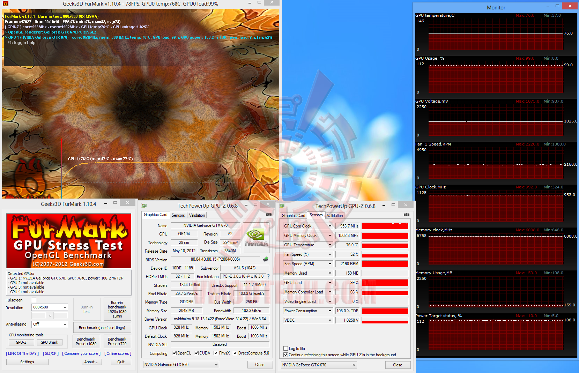Open the GPU selector dropdown in GPU-Z Sensors window
579x373 pixels.
[319, 365]
